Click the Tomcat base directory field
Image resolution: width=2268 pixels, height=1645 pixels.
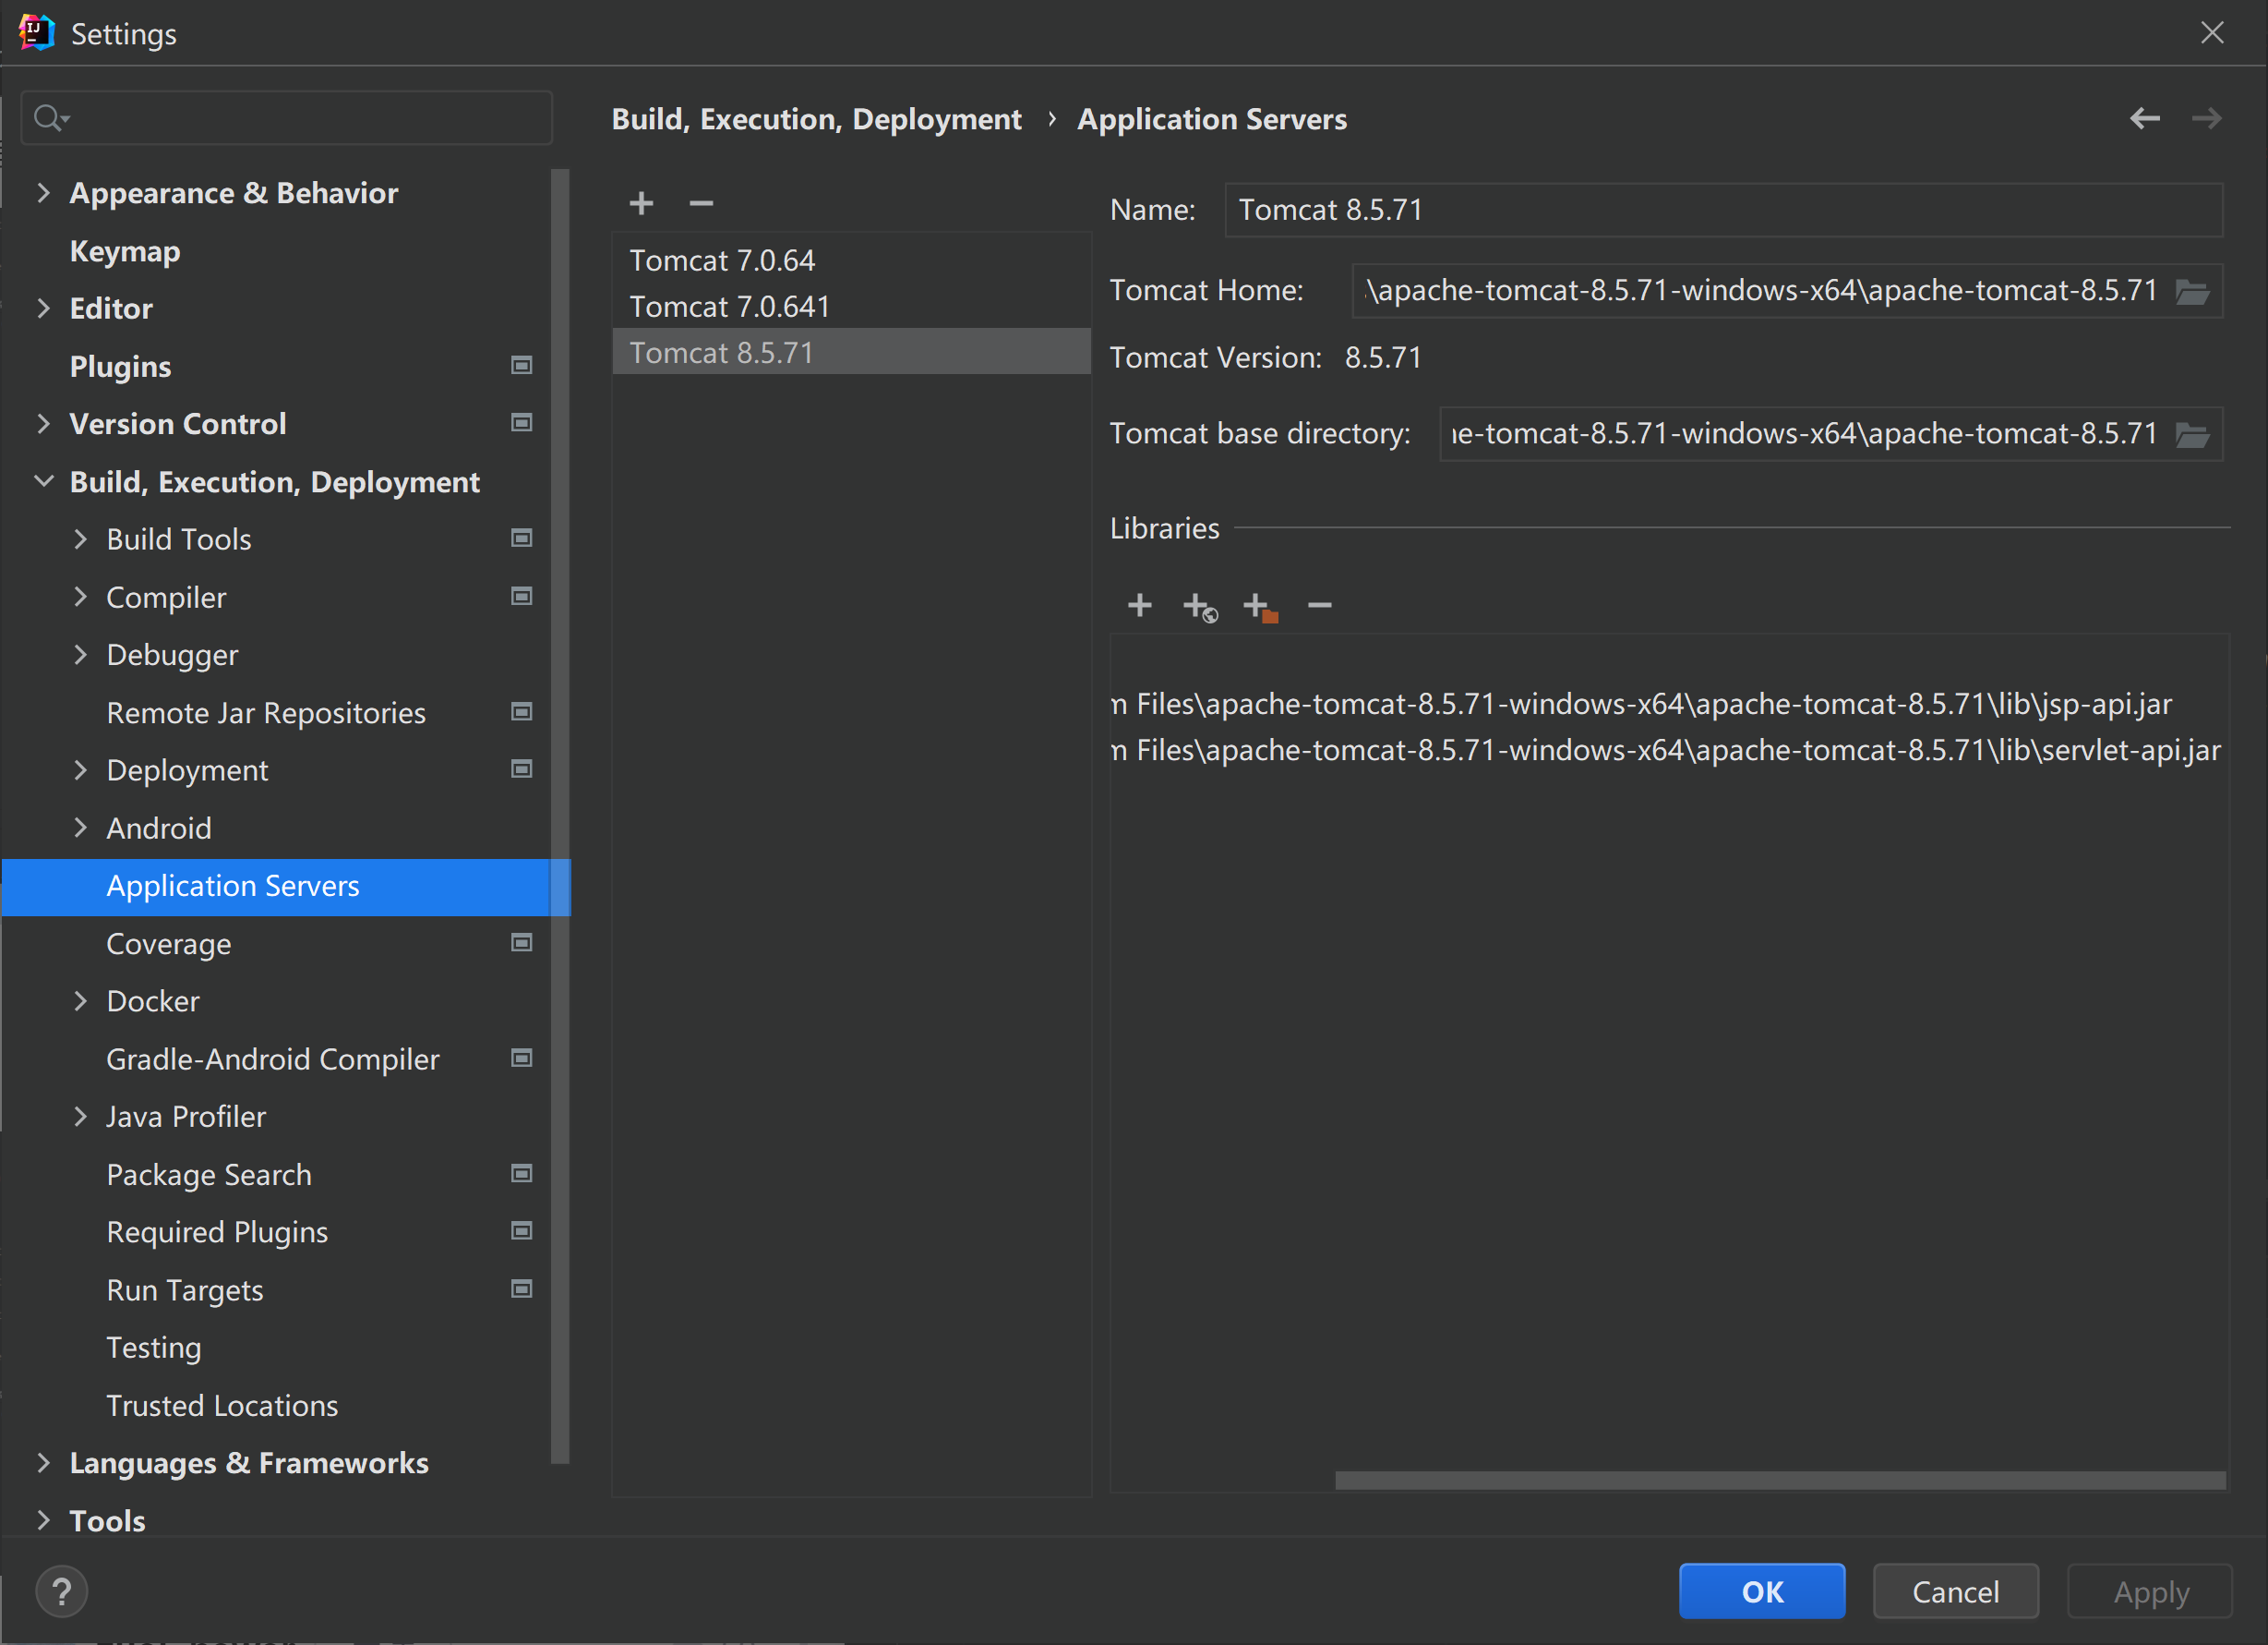[1804, 434]
